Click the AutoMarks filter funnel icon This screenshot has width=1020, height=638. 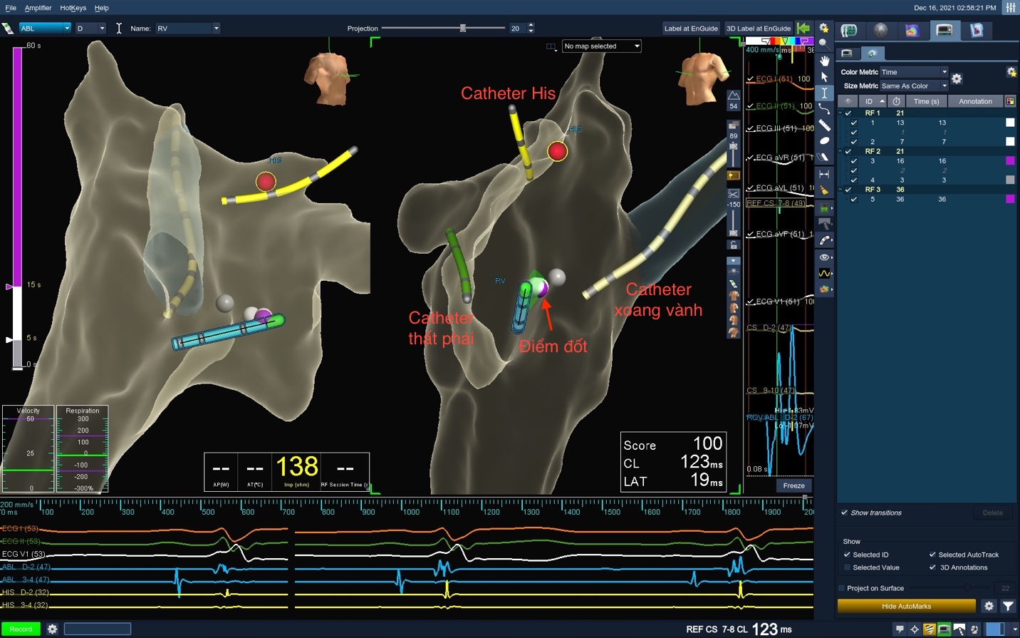1008,606
